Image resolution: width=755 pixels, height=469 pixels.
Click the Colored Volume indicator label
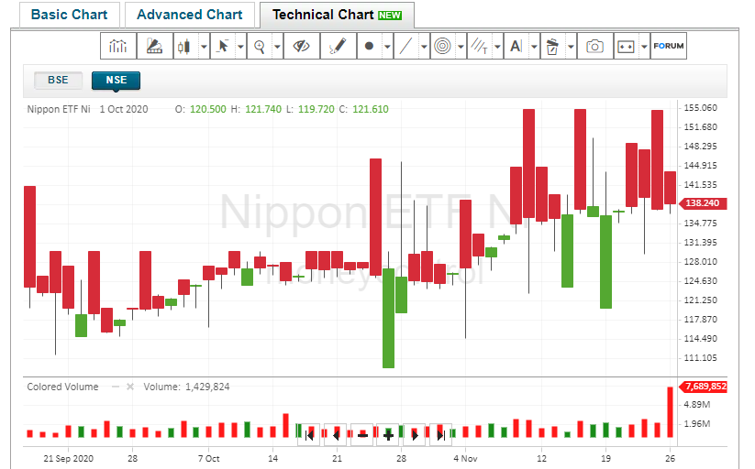pyautogui.click(x=62, y=387)
